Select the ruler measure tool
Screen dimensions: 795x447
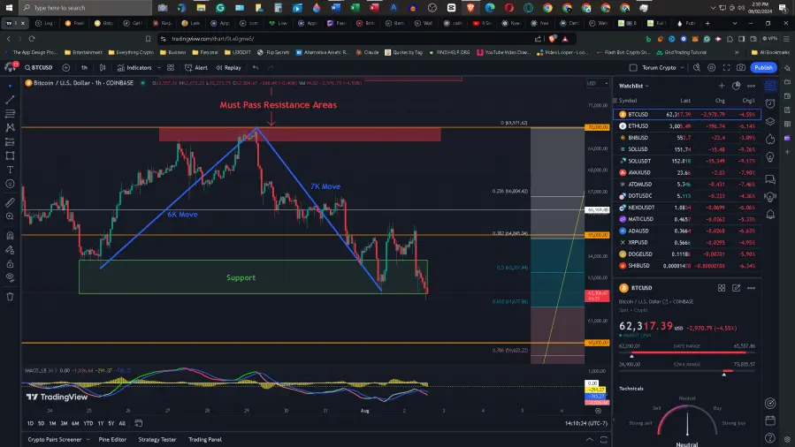tap(10, 202)
